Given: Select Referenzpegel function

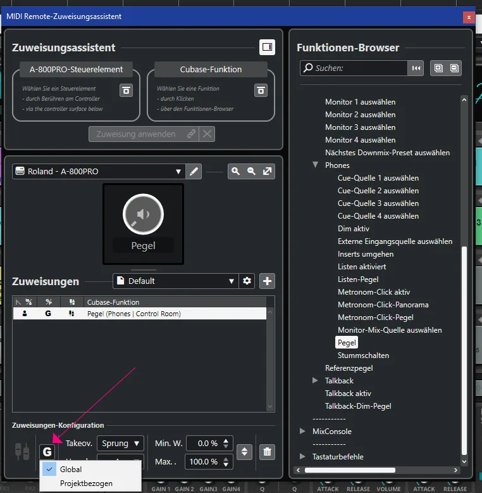Looking at the screenshot, I should (349, 368).
